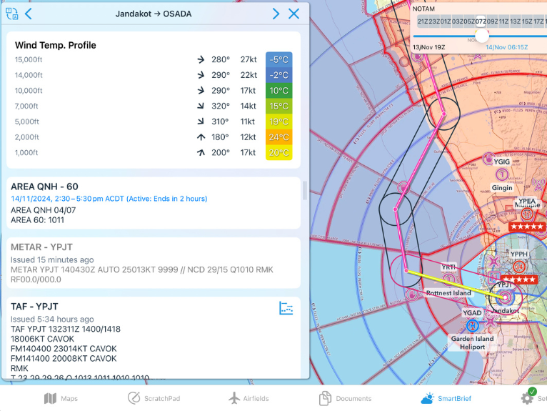Open the TAF YPJT graphical chart icon
The image size is (547, 411).
point(286,308)
